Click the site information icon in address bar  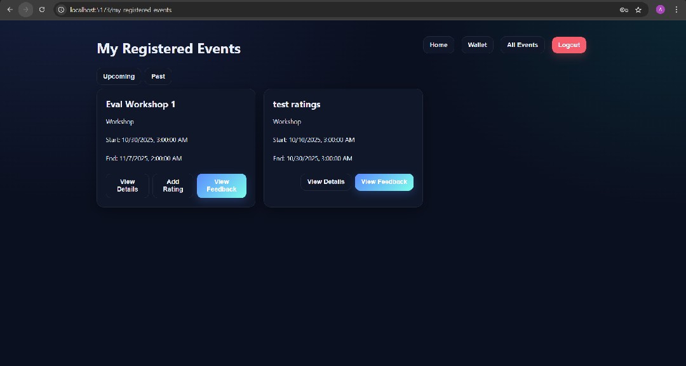coord(61,10)
